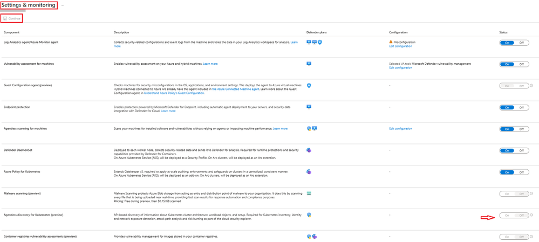
Task: Open Learn more in Vulnerability assessment description
Action: (210, 64)
